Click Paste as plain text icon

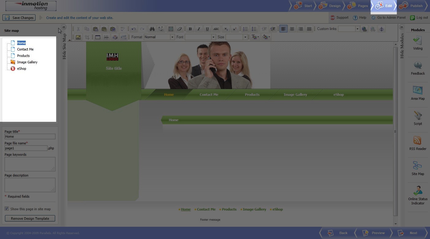click(x=104, y=29)
